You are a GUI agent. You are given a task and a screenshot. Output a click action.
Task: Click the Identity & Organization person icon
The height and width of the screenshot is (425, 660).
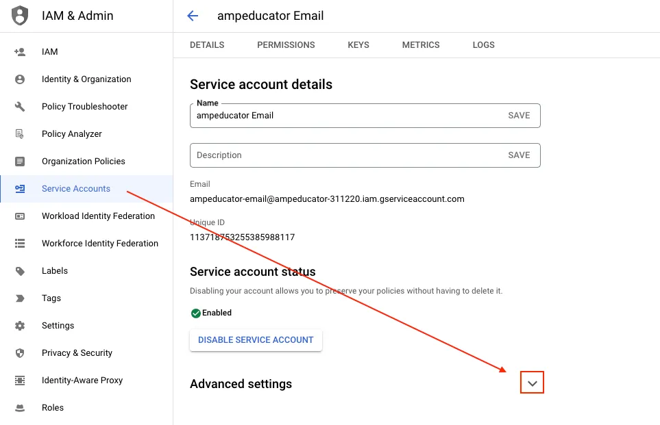(x=20, y=79)
